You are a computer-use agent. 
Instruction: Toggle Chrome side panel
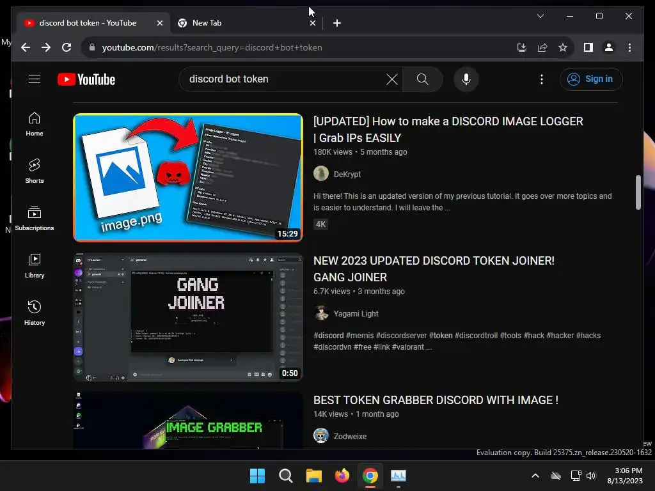point(588,47)
